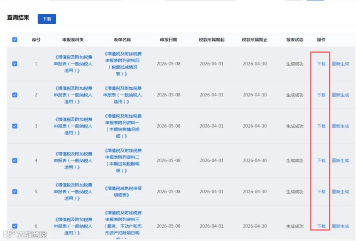Click 下载 link in row 4
This screenshot has width=357, height=241.
[x=321, y=160]
